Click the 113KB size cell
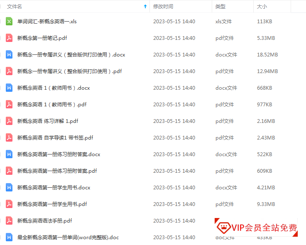 [x=264, y=22]
